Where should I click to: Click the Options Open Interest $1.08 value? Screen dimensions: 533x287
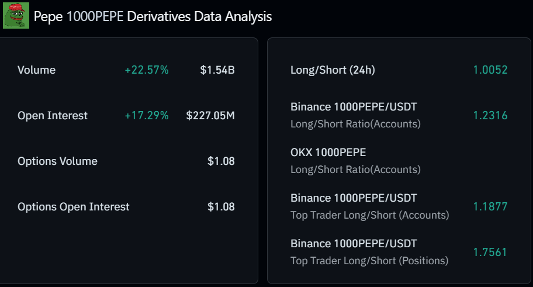click(221, 207)
